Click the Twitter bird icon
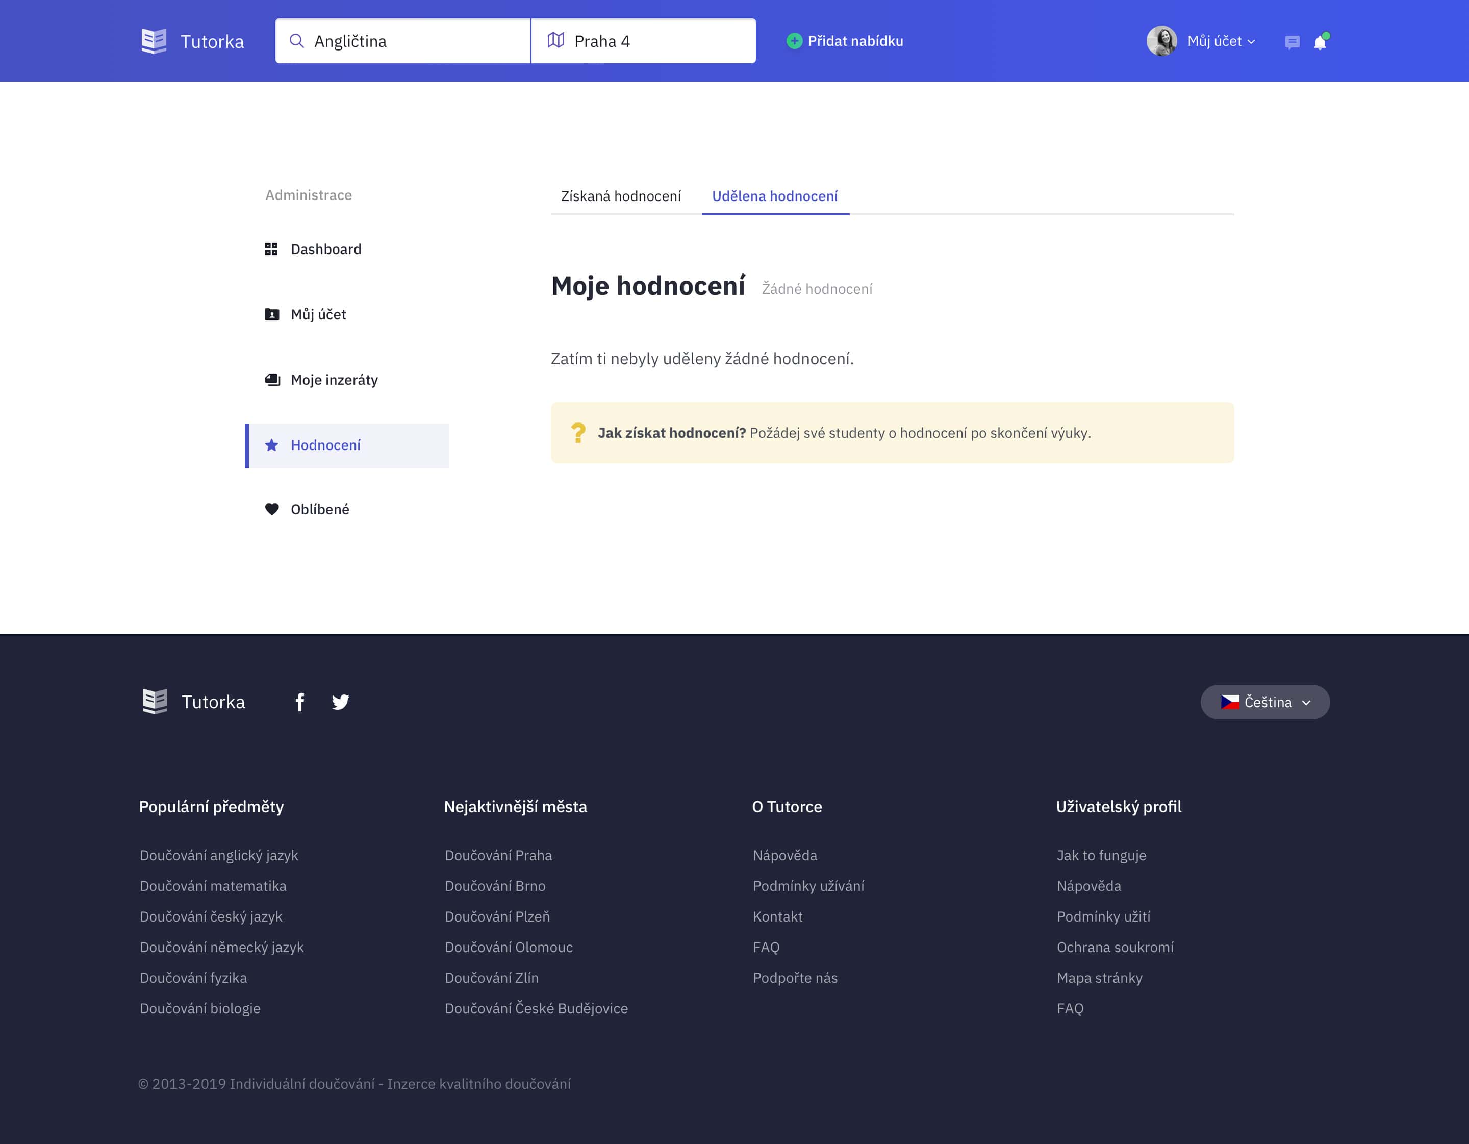This screenshot has height=1144, width=1469. pos(340,702)
